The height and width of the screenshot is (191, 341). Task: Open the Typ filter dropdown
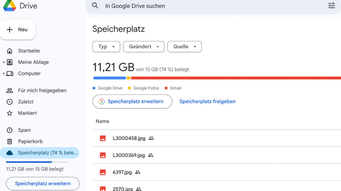pos(106,46)
